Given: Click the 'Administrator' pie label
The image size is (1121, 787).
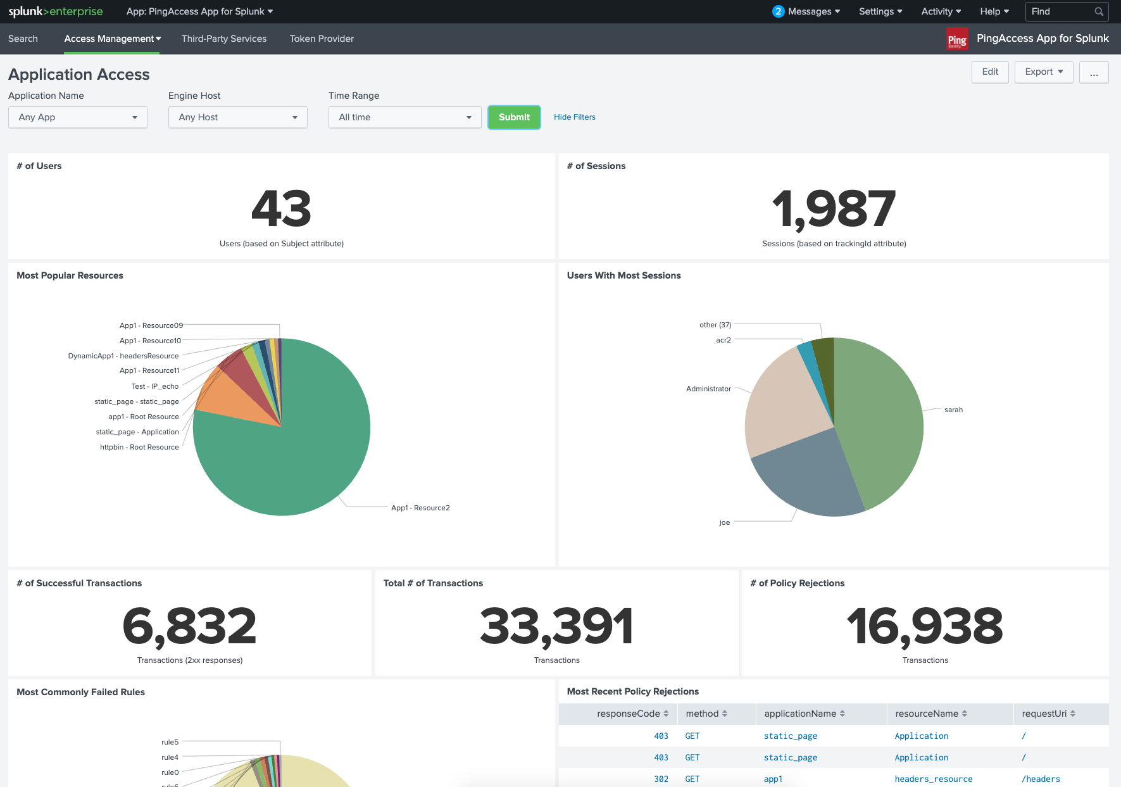Looking at the screenshot, I should [x=708, y=389].
